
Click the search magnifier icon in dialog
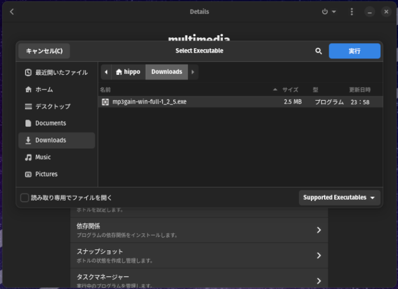319,51
